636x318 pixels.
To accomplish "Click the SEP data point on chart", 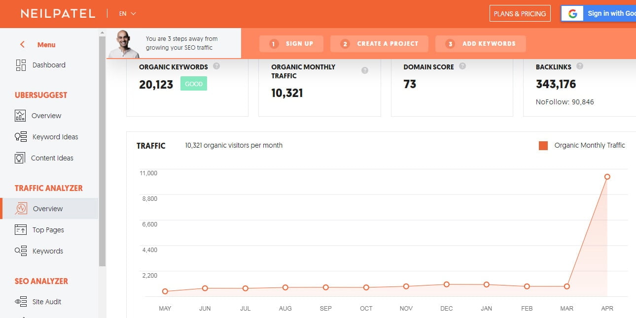I will click(326, 287).
